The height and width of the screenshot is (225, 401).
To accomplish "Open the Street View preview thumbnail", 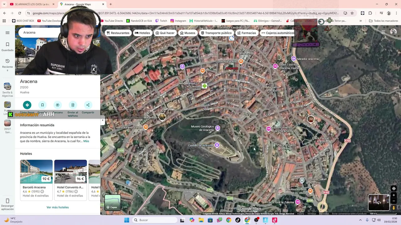I will tap(379, 202).
